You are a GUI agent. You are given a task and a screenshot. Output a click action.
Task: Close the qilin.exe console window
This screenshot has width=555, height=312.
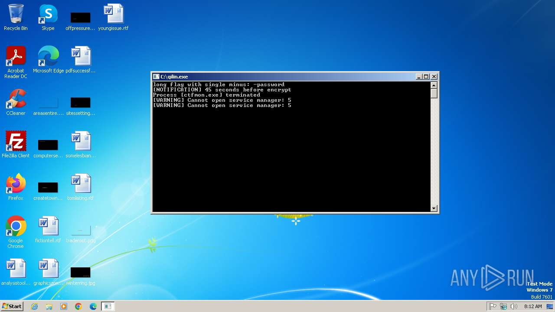[x=434, y=77]
